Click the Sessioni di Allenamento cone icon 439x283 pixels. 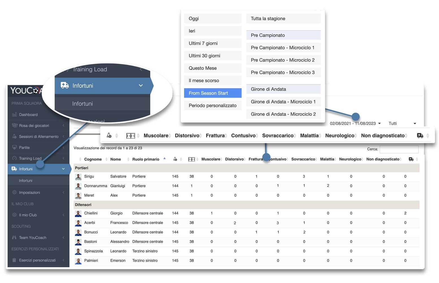tap(14, 136)
